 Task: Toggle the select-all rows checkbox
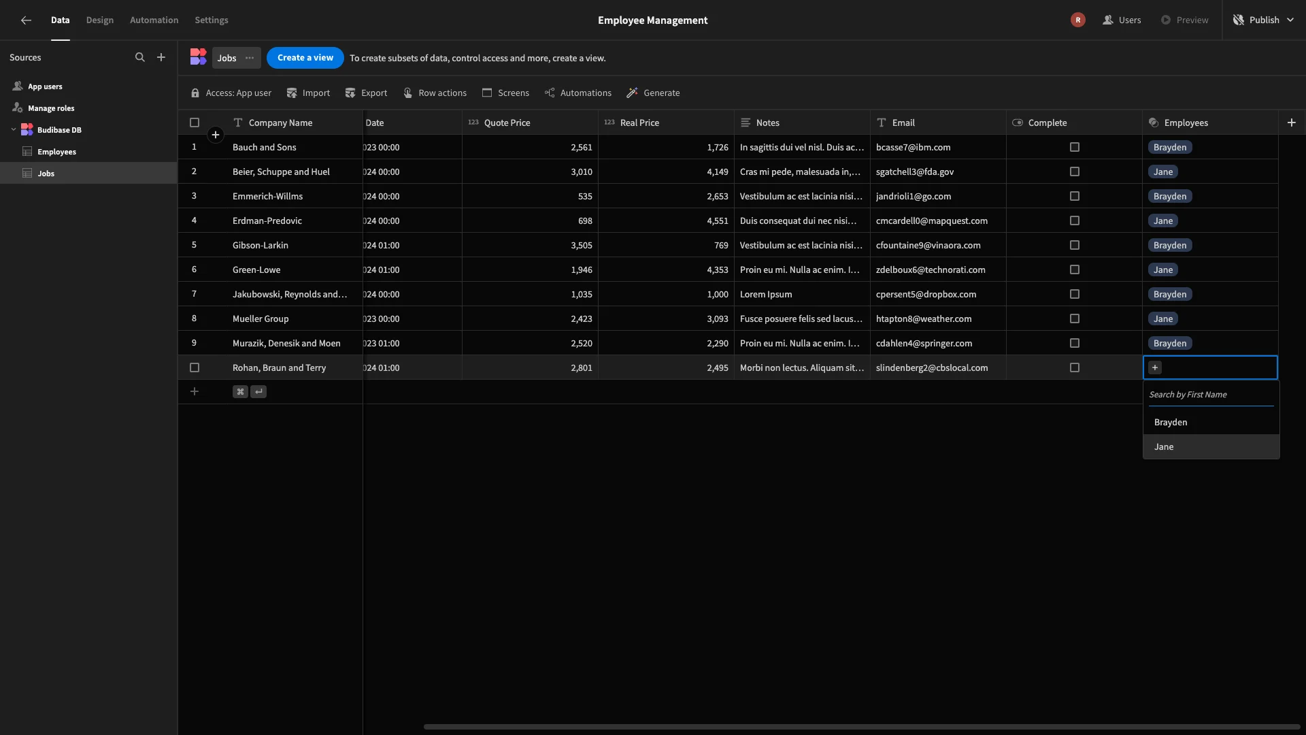[195, 122]
